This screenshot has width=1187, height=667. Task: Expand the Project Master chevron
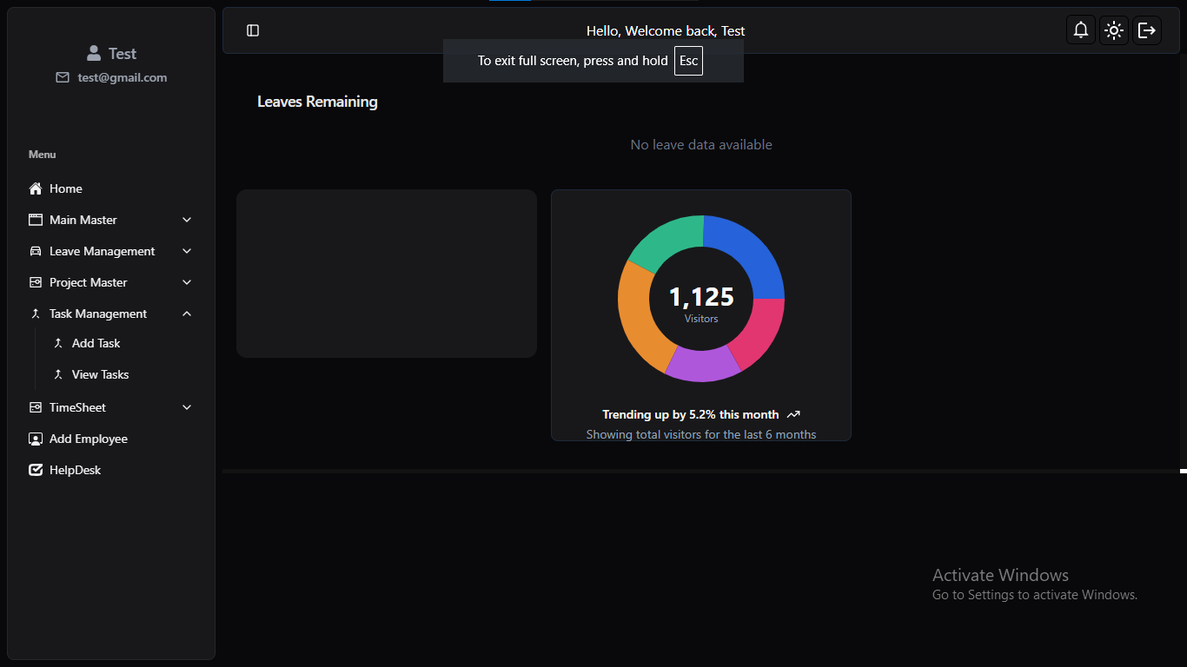(187, 282)
